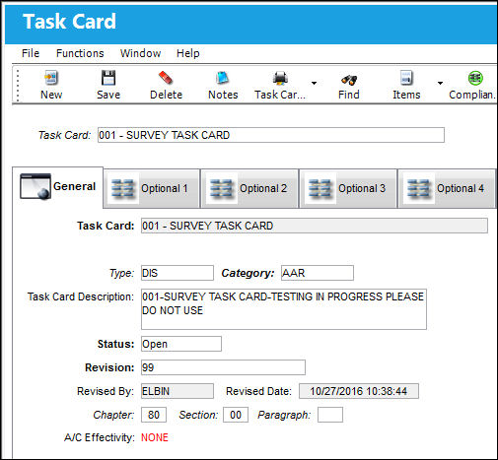Click the Section field showing 00
This screenshot has height=460, width=498.
(x=236, y=415)
